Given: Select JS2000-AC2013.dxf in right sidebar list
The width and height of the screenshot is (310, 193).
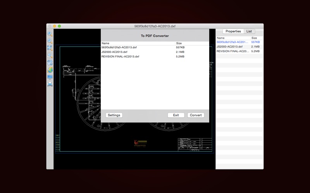Looking at the screenshot, I should pos(230,46).
